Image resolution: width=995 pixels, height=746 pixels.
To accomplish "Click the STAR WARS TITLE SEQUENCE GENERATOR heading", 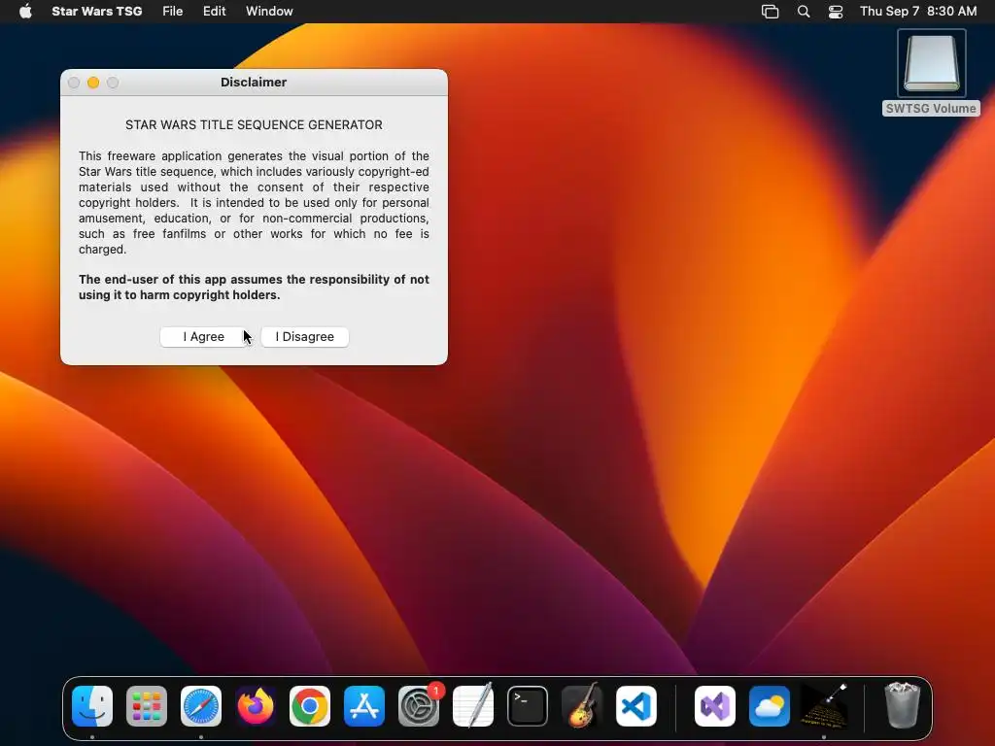I will 254,125.
